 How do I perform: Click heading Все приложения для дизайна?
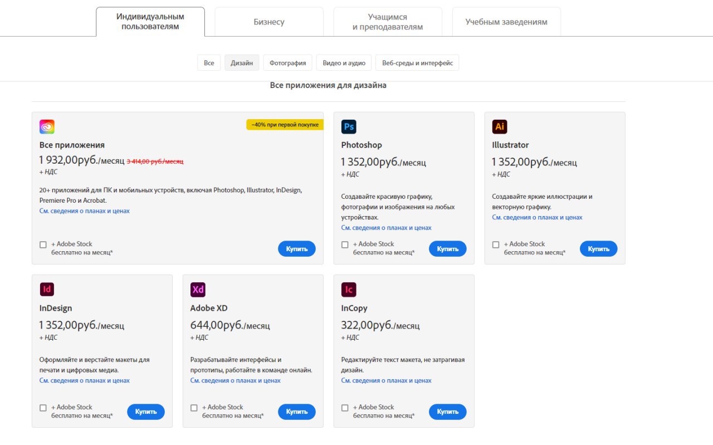[x=328, y=86]
